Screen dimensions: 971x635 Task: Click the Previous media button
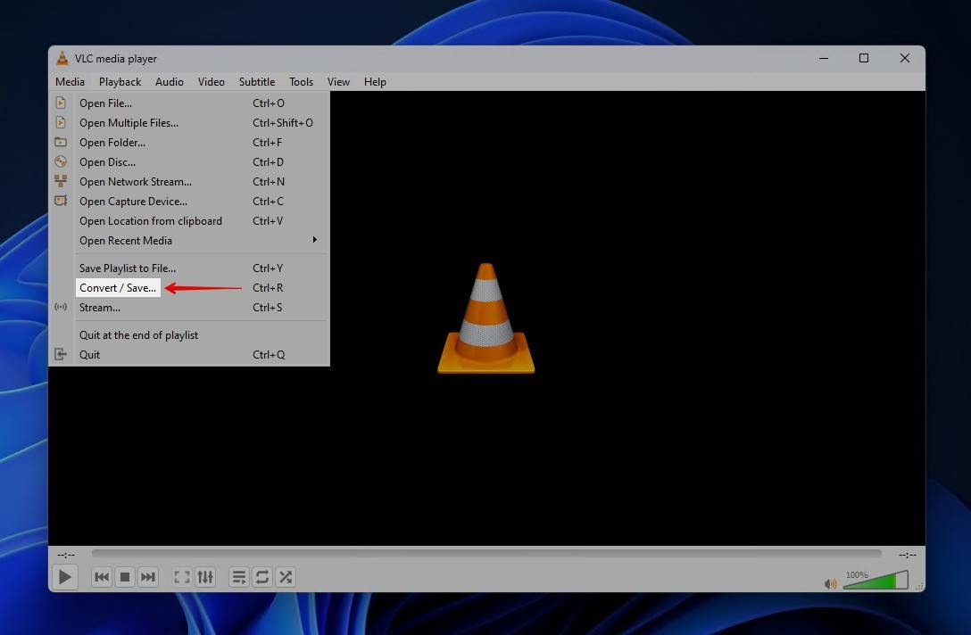click(102, 577)
